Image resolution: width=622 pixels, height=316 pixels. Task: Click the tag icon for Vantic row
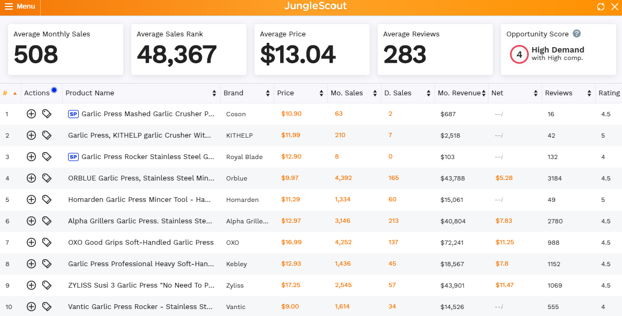(x=47, y=307)
